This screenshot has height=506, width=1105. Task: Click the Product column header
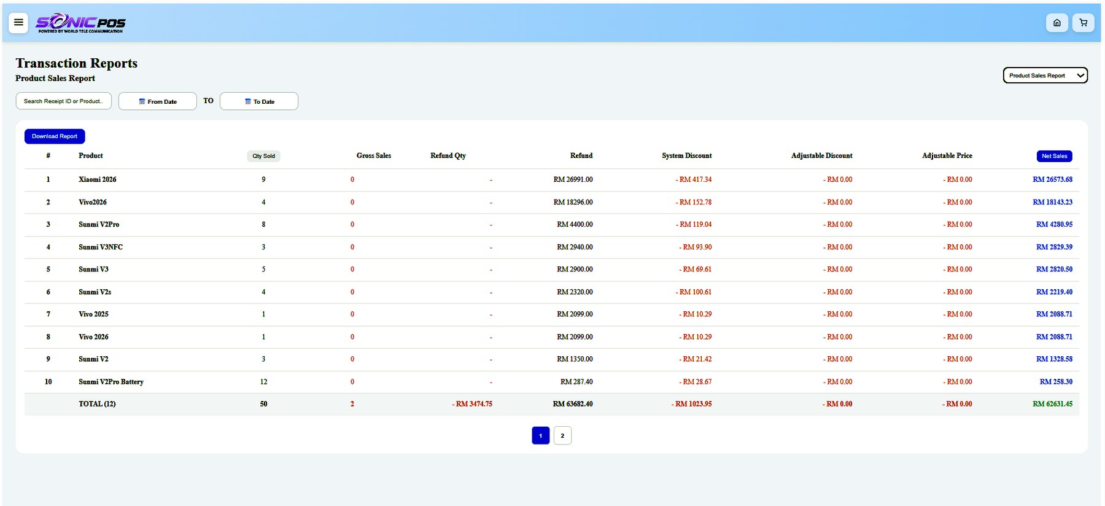coord(91,156)
